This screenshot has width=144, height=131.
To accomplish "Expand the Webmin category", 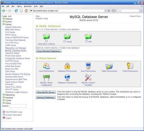I will pyautogui.click(x=4, y=19).
